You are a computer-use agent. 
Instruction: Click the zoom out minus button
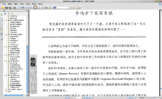click(148, 98)
